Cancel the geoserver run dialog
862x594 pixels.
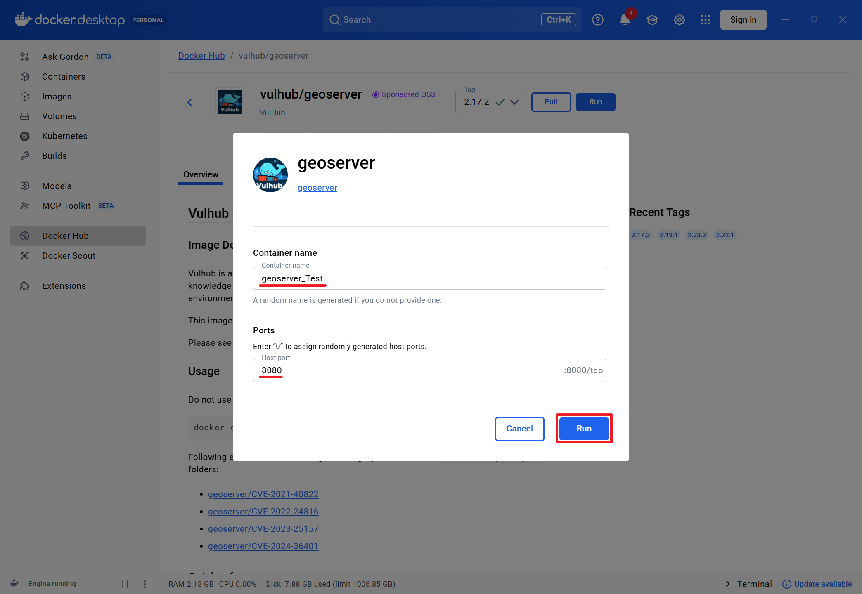click(x=519, y=429)
